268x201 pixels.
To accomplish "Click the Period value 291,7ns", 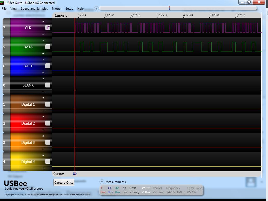I will coord(158,192).
